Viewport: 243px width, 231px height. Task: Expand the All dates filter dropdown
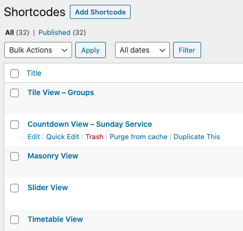click(x=142, y=50)
